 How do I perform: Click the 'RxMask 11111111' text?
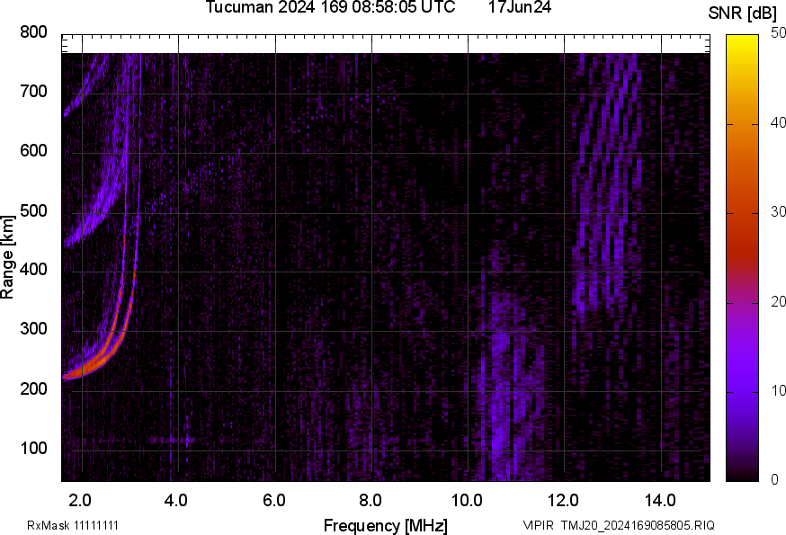click(x=73, y=525)
